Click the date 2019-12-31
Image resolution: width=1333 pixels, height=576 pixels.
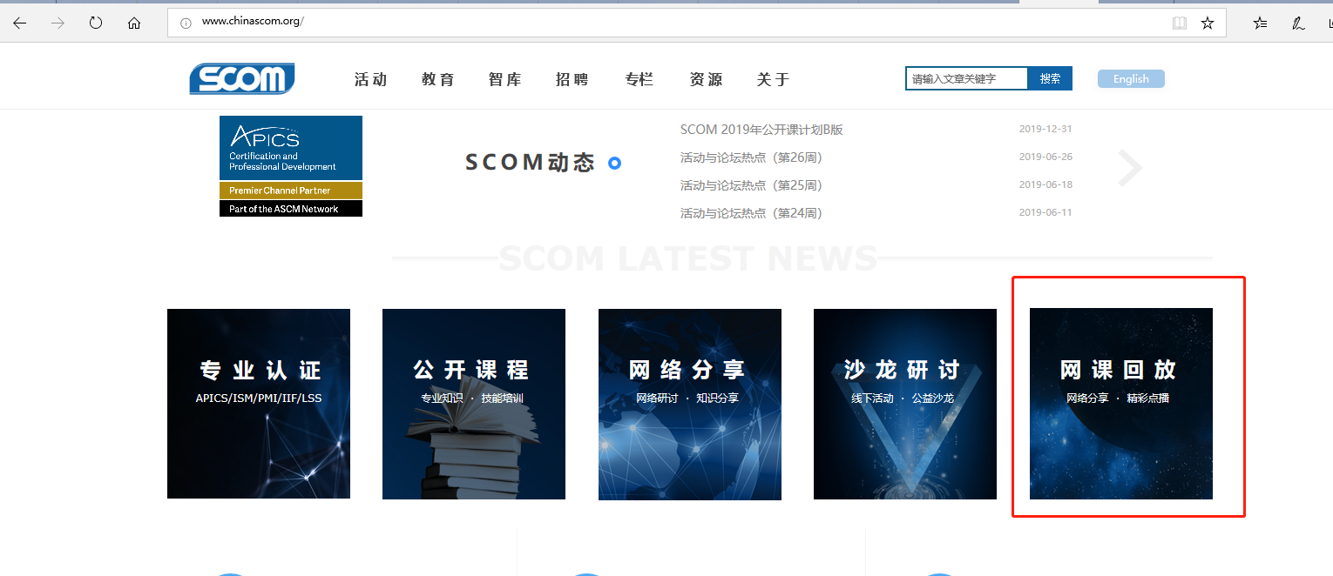pyautogui.click(x=1045, y=129)
